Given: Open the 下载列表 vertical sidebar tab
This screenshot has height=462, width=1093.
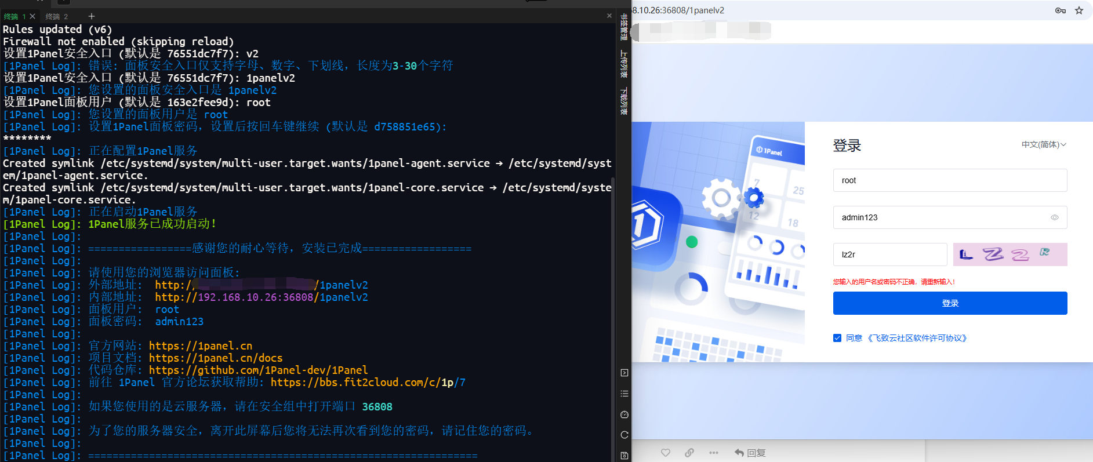Looking at the screenshot, I should [624, 101].
